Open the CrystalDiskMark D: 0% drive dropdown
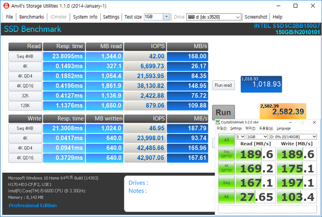This screenshot has height=217, width=322. point(293,137)
